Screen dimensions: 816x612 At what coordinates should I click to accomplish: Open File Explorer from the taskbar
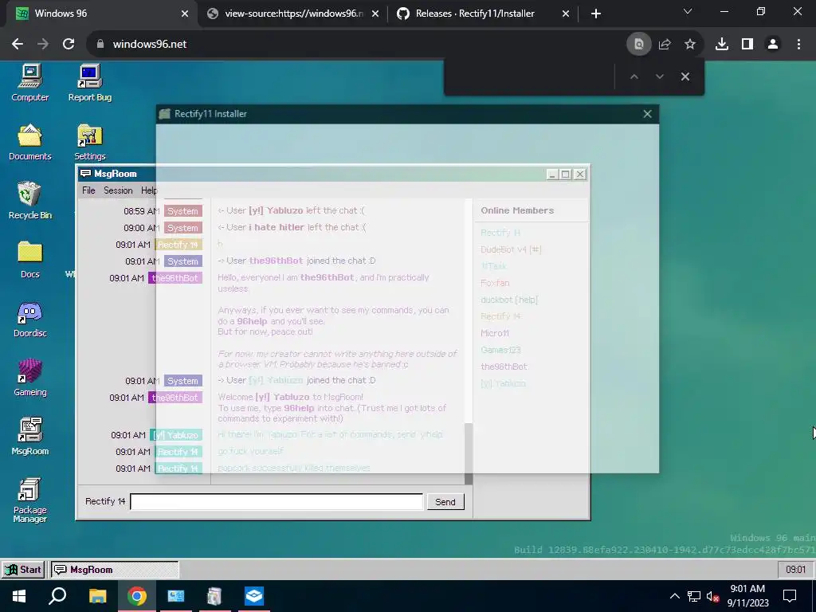[97, 596]
